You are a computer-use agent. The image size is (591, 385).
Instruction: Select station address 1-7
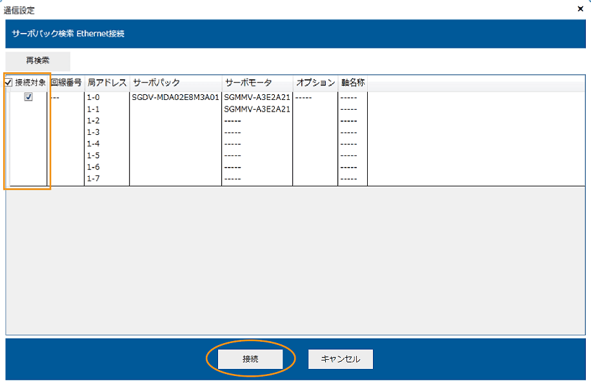(94, 179)
